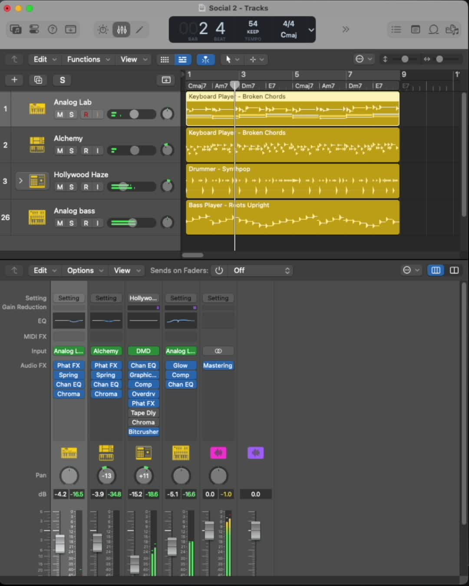Click the Duplicate Track icon
Screen dimensions: 469x586
click(x=38, y=80)
